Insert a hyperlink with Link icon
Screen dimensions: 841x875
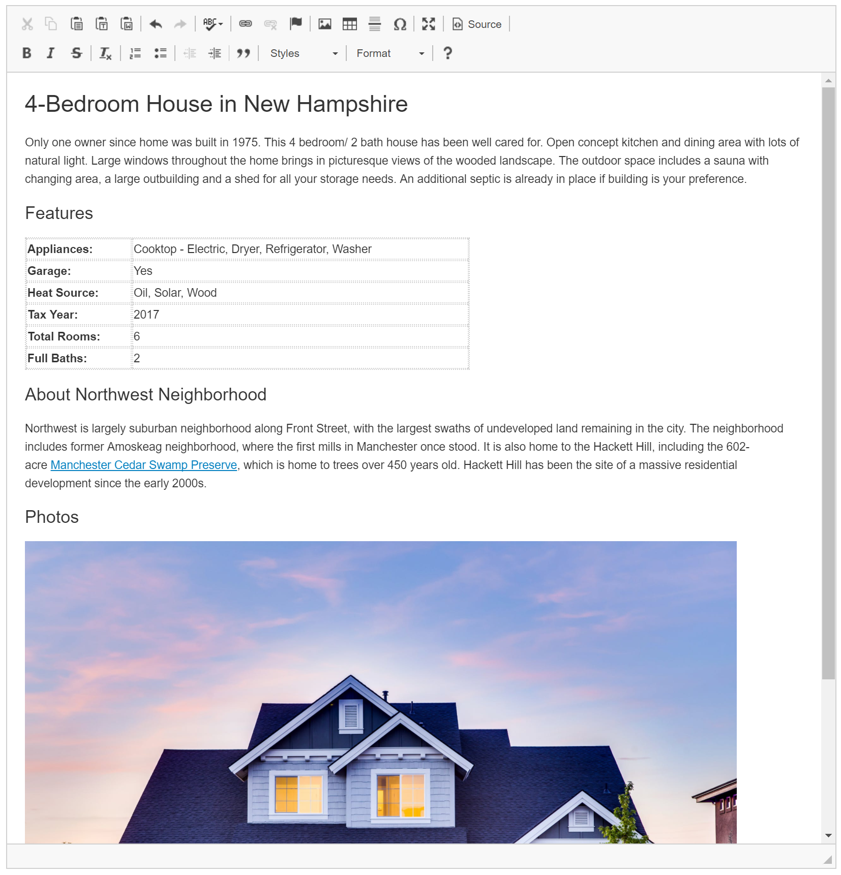246,24
